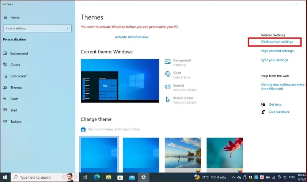Click the Get help link
This screenshot has height=182, width=307.
click(275, 104)
